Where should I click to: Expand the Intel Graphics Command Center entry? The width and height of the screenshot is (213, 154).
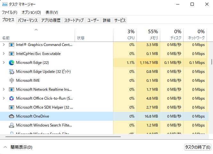[4, 45]
